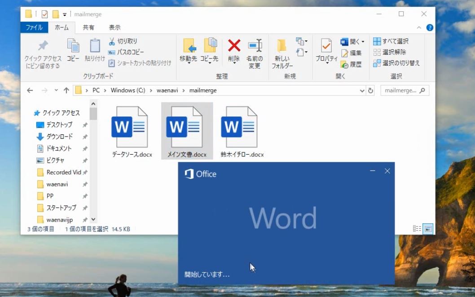
Task: Click navigation pane scroll up arrow
Action: coord(93,104)
